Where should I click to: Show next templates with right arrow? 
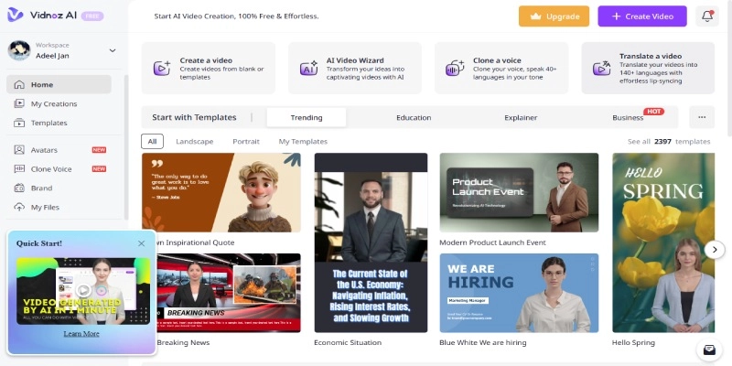[x=714, y=249]
